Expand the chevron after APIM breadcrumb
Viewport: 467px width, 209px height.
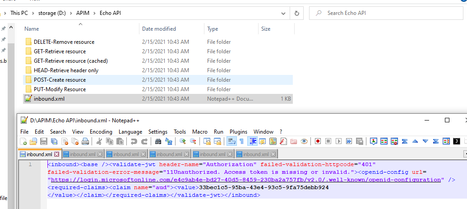tap(95, 13)
